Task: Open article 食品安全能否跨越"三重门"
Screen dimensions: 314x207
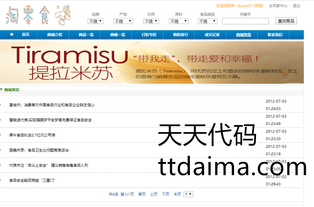Action: pyautogui.click(x=32, y=181)
